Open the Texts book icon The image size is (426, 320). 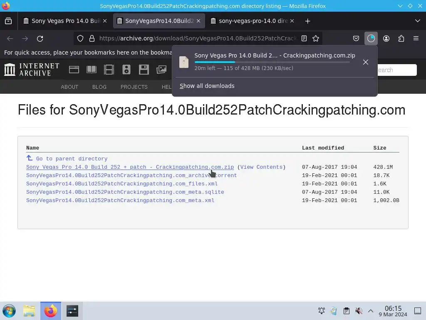point(92,70)
